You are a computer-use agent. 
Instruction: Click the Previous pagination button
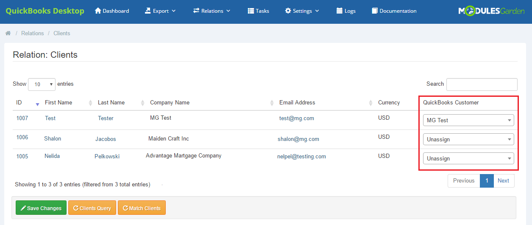(464, 180)
